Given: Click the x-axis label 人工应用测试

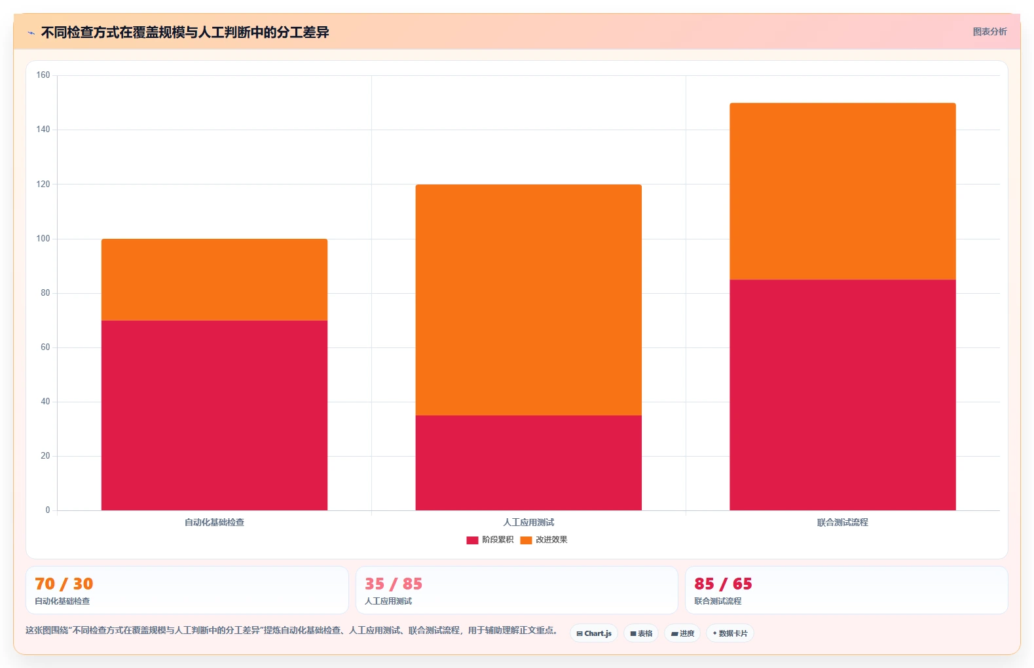Looking at the screenshot, I should pos(528,522).
